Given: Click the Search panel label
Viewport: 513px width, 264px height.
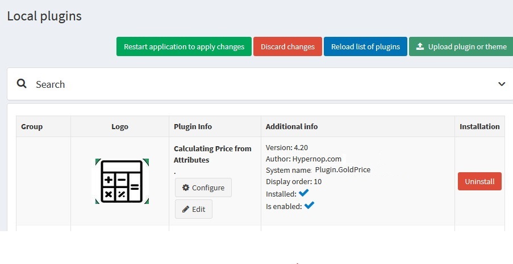Looking at the screenshot, I should (x=51, y=84).
